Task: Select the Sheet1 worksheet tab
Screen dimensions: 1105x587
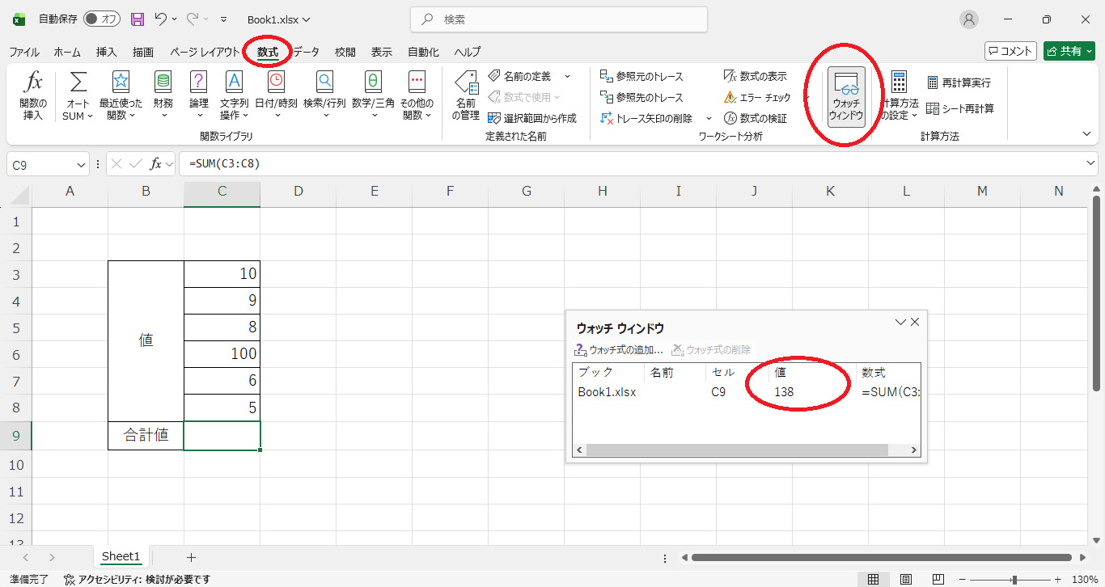Action: click(121, 557)
